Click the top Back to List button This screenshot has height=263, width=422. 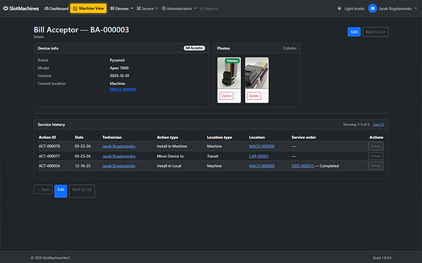375,32
